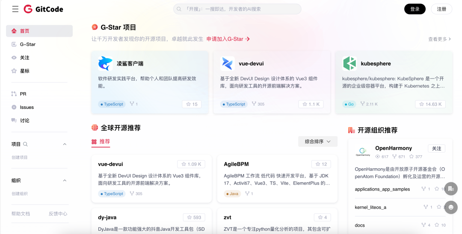Viewport: 462px width, 234px height.
Task: Click the kubesphere logo icon
Action: [x=349, y=64]
